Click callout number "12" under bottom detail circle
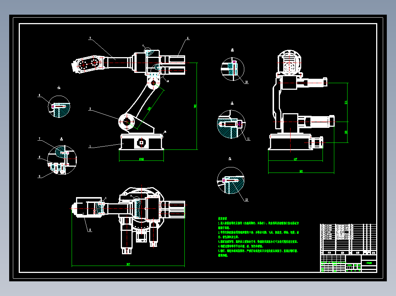 [246, 200]
